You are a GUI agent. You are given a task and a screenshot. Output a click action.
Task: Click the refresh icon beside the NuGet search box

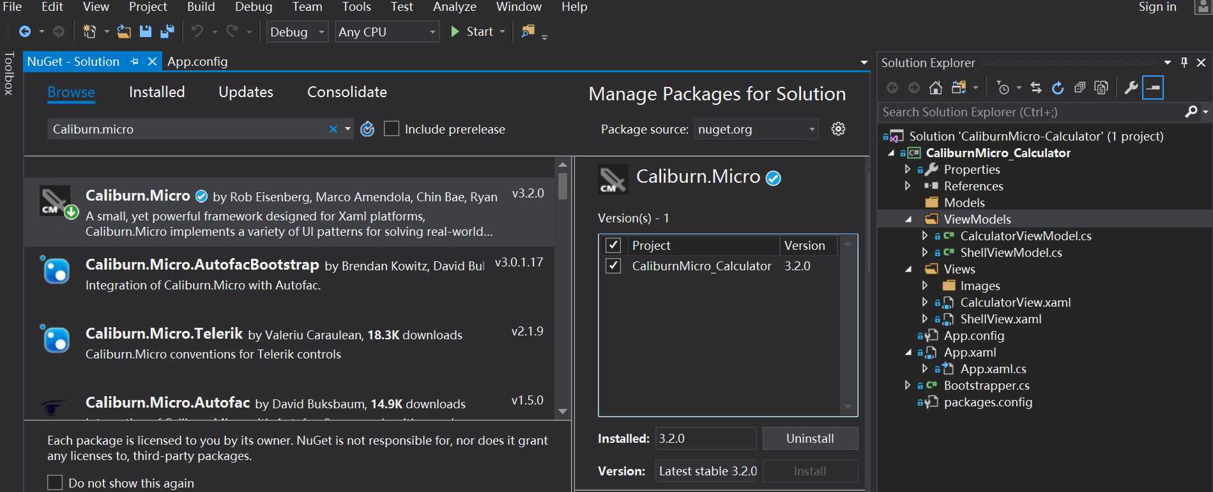[367, 129]
